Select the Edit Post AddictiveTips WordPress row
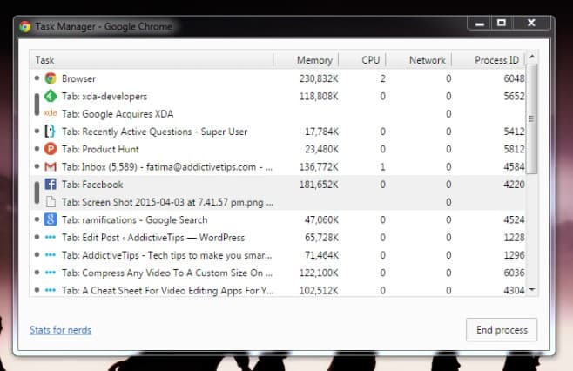This screenshot has width=573, height=371. (x=278, y=238)
